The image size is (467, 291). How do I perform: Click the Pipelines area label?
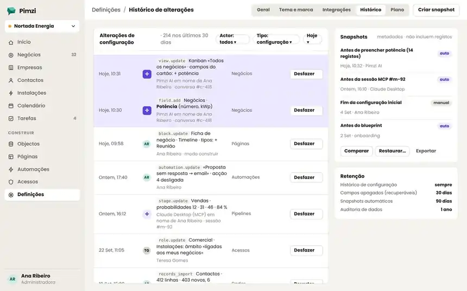pos(241,214)
